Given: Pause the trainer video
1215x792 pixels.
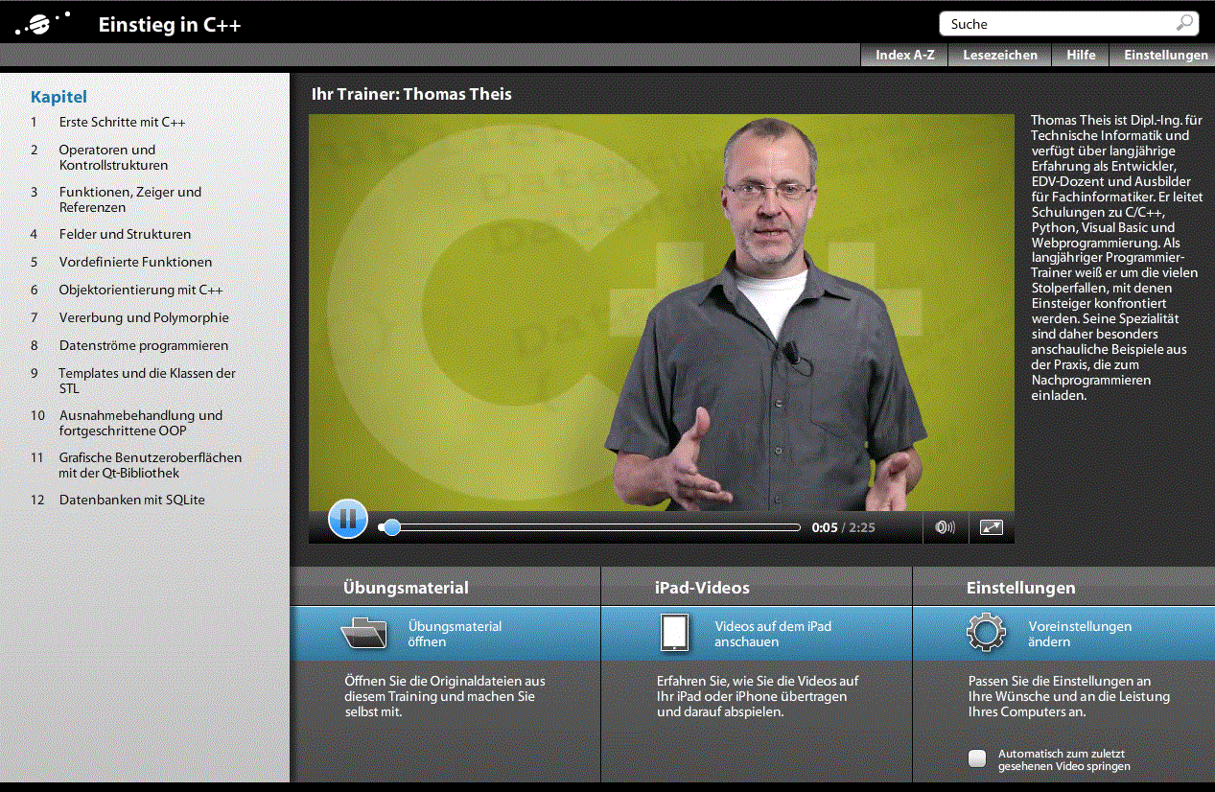Looking at the screenshot, I should pyautogui.click(x=348, y=519).
